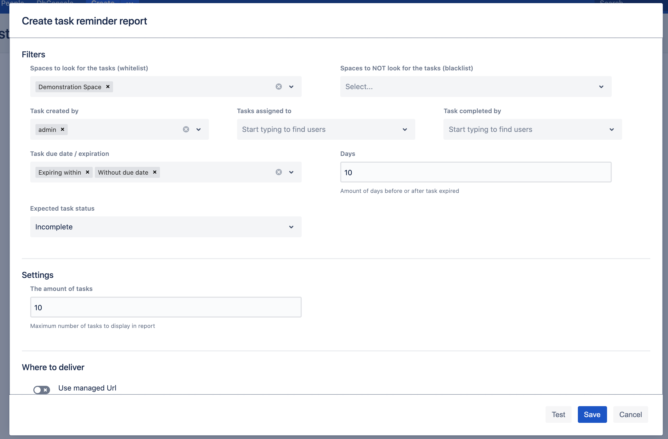This screenshot has width=668, height=439.
Task: Expand due date expiration dropdown arrow
Action: click(x=291, y=172)
